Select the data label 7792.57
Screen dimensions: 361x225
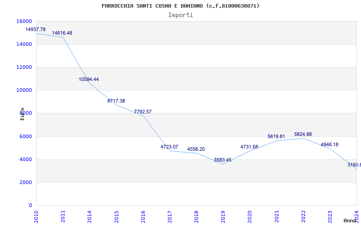143,112
